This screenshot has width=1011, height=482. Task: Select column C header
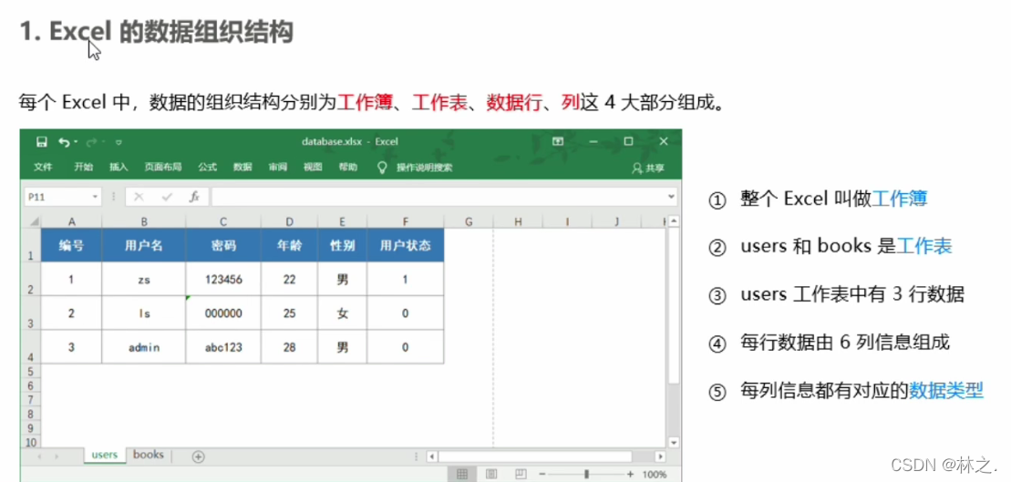click(x=223, y=221)
